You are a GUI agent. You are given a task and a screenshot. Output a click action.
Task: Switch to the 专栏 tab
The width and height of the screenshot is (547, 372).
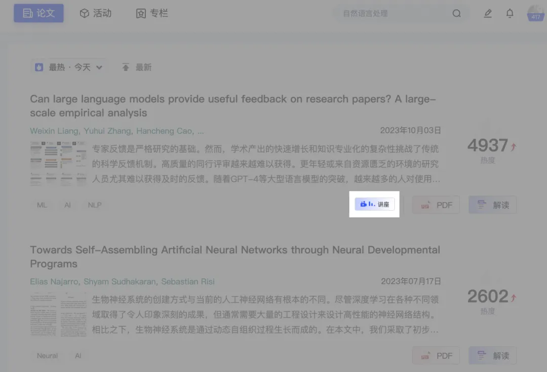point(152,13)
